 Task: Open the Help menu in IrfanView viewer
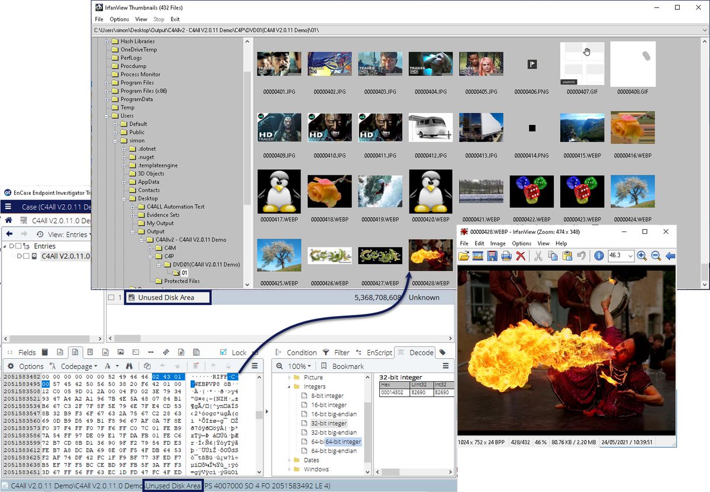[x=561, y=243]
